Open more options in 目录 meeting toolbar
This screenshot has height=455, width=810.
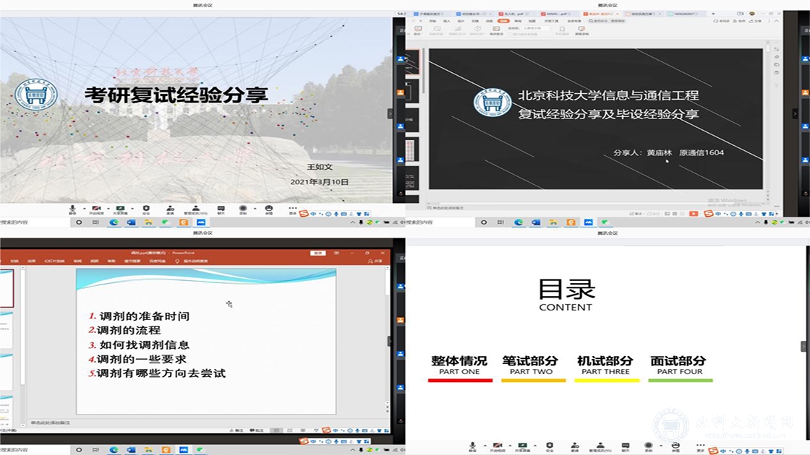pyautogui.click(x=701, y=446)
